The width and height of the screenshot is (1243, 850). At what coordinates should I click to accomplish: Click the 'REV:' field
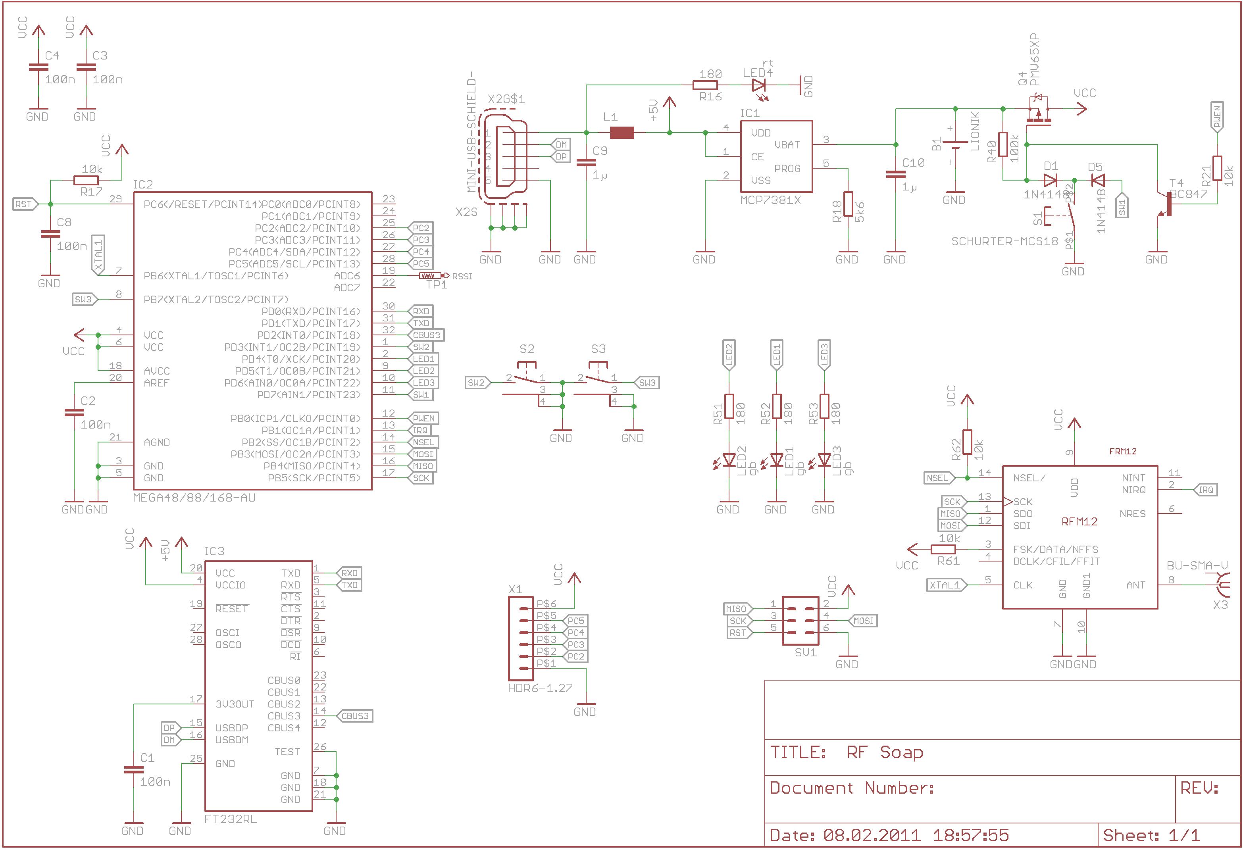[x=1199, y=788]
